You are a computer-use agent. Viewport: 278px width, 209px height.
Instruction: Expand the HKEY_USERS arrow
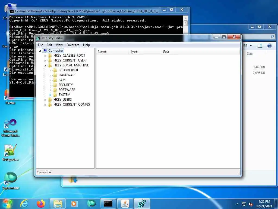[45, 100]
